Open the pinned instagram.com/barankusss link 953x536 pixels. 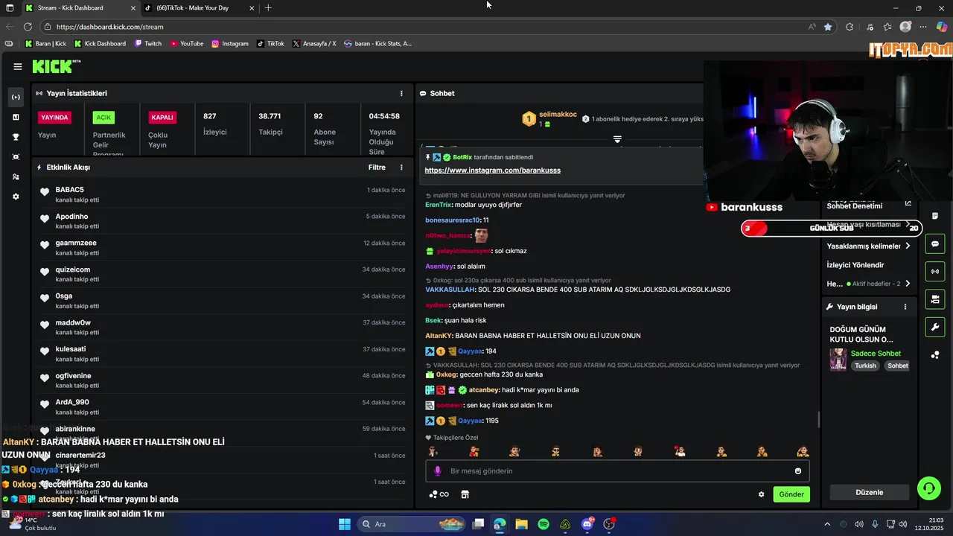point(493,170)
